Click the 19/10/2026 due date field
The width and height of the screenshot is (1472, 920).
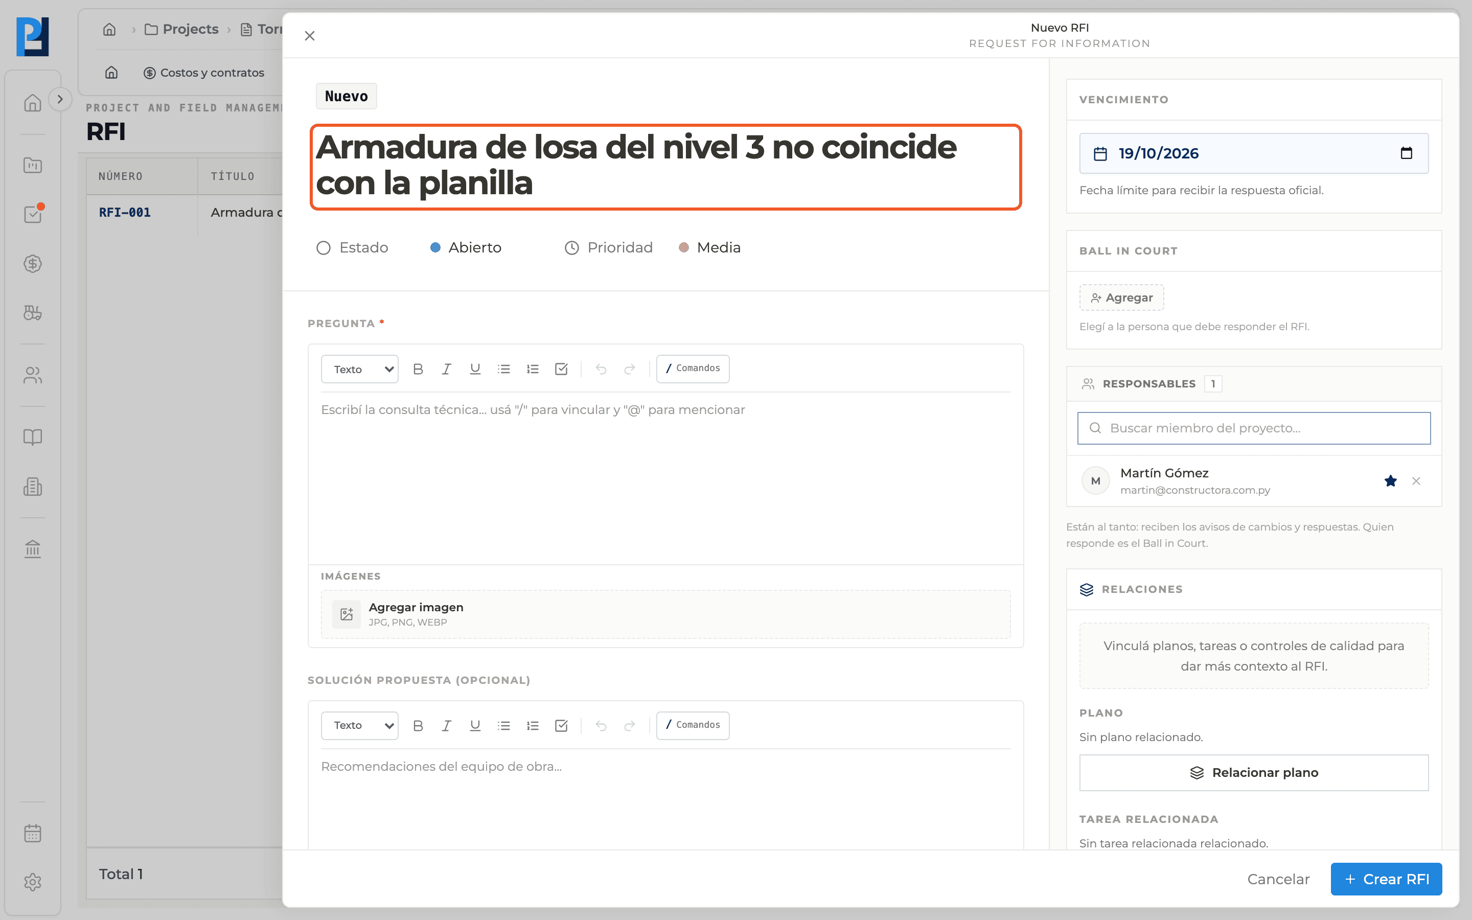[x=1254, y=153]
